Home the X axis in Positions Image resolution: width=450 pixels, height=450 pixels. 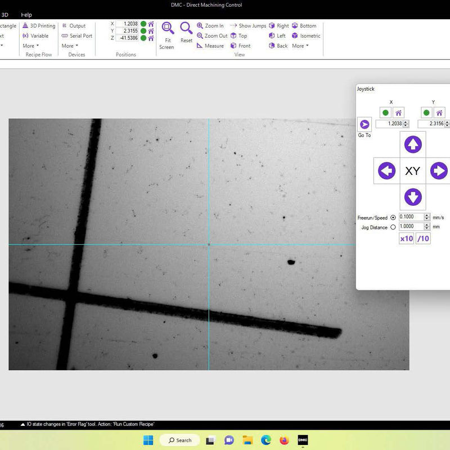[x=151, y=24]
